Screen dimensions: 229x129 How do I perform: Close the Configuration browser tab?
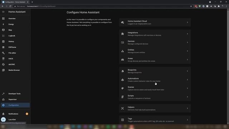pyautogui.click(x=28, y=2)
